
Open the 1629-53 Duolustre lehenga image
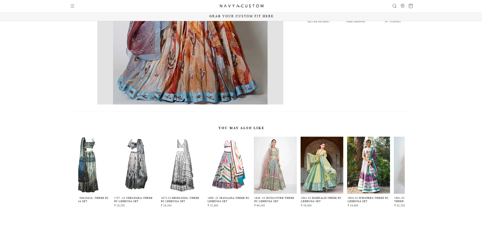tap(275, 165)
